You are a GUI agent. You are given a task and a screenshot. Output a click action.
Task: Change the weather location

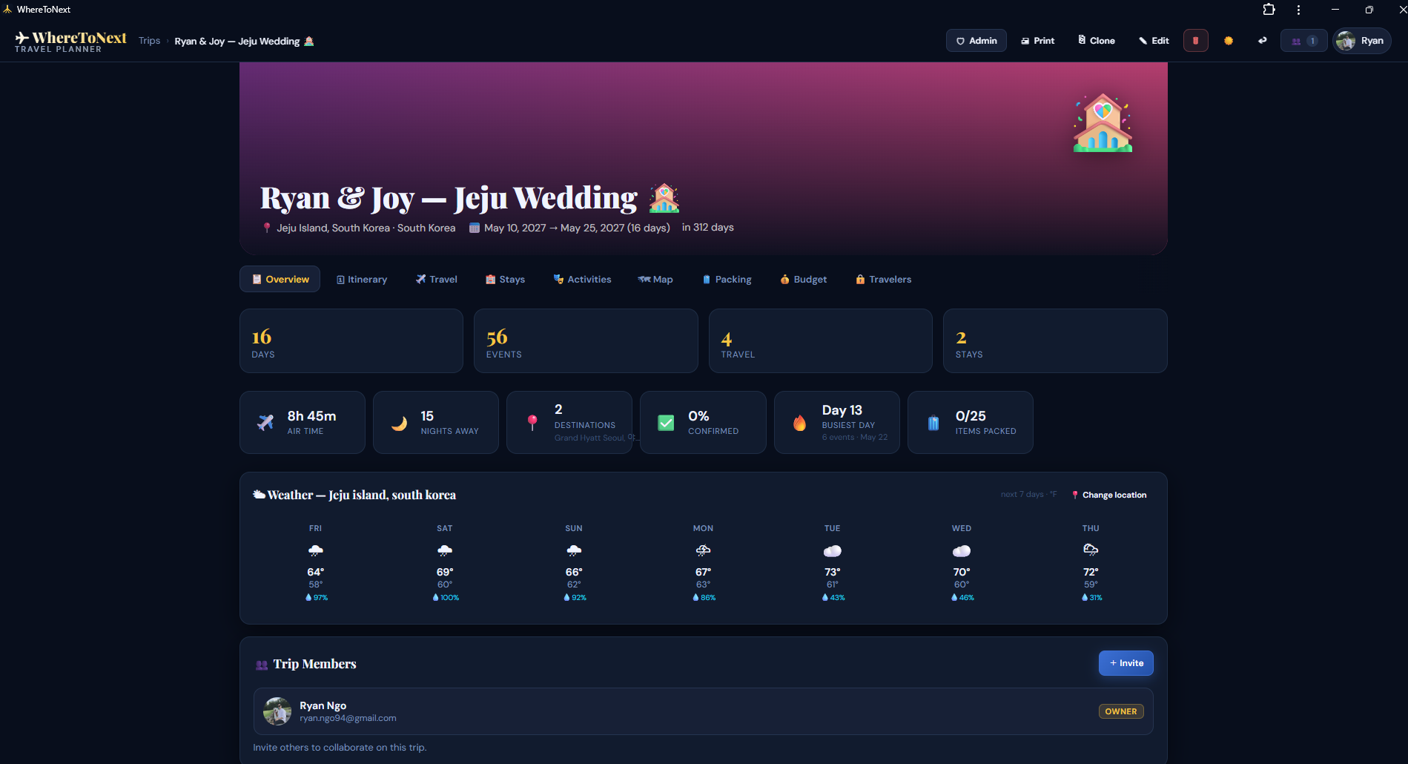tap(1109, 495)
